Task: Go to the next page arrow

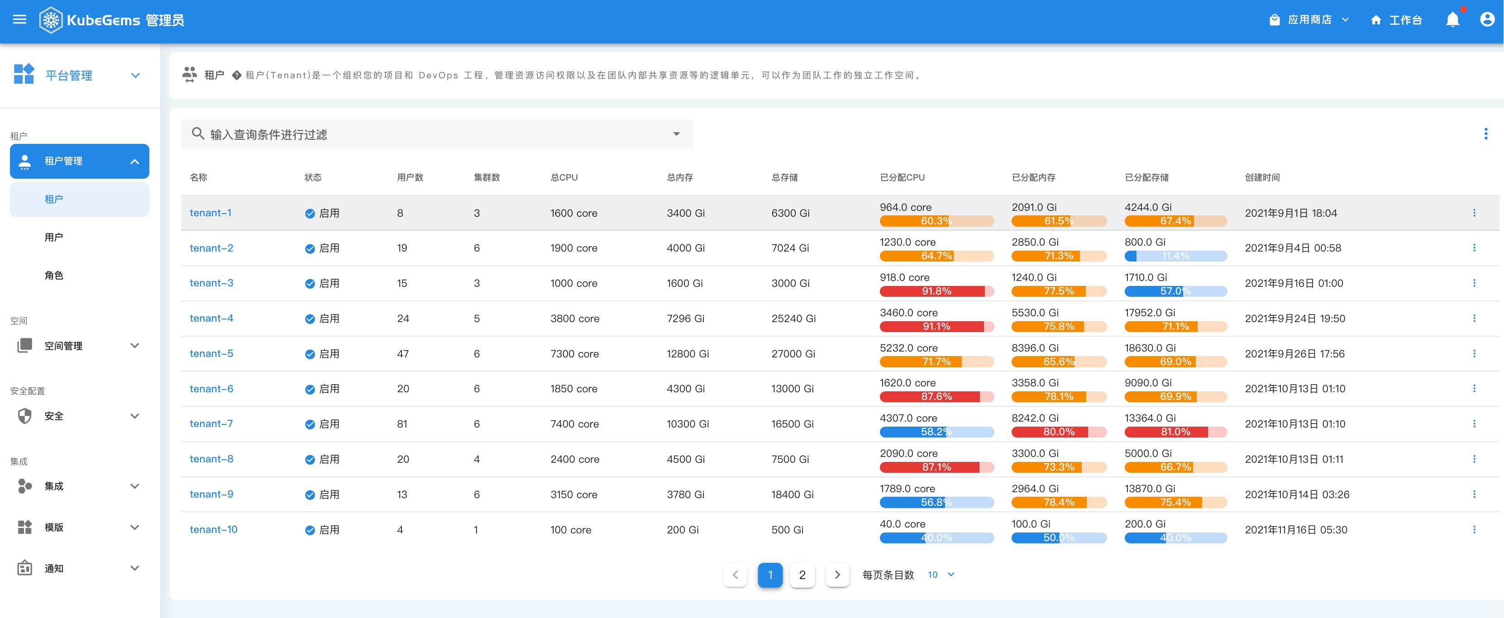Action: click(837, 575)
